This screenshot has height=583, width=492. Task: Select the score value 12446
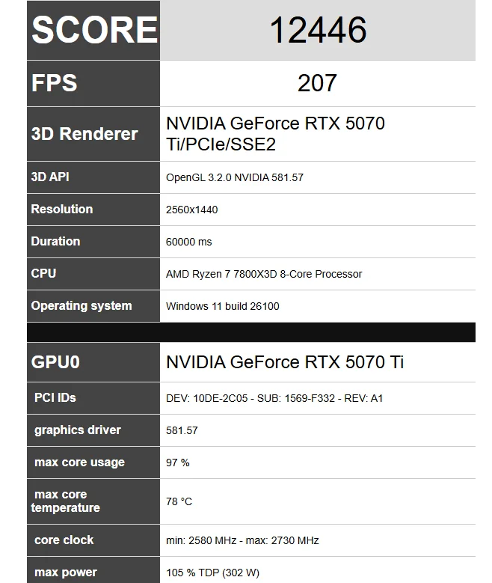point(318,31)
